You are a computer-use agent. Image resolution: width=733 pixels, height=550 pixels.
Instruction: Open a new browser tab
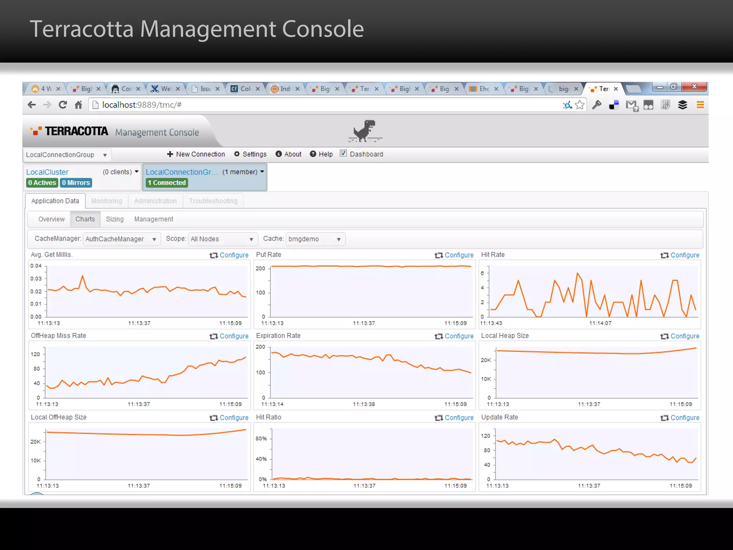click(634, 88)
